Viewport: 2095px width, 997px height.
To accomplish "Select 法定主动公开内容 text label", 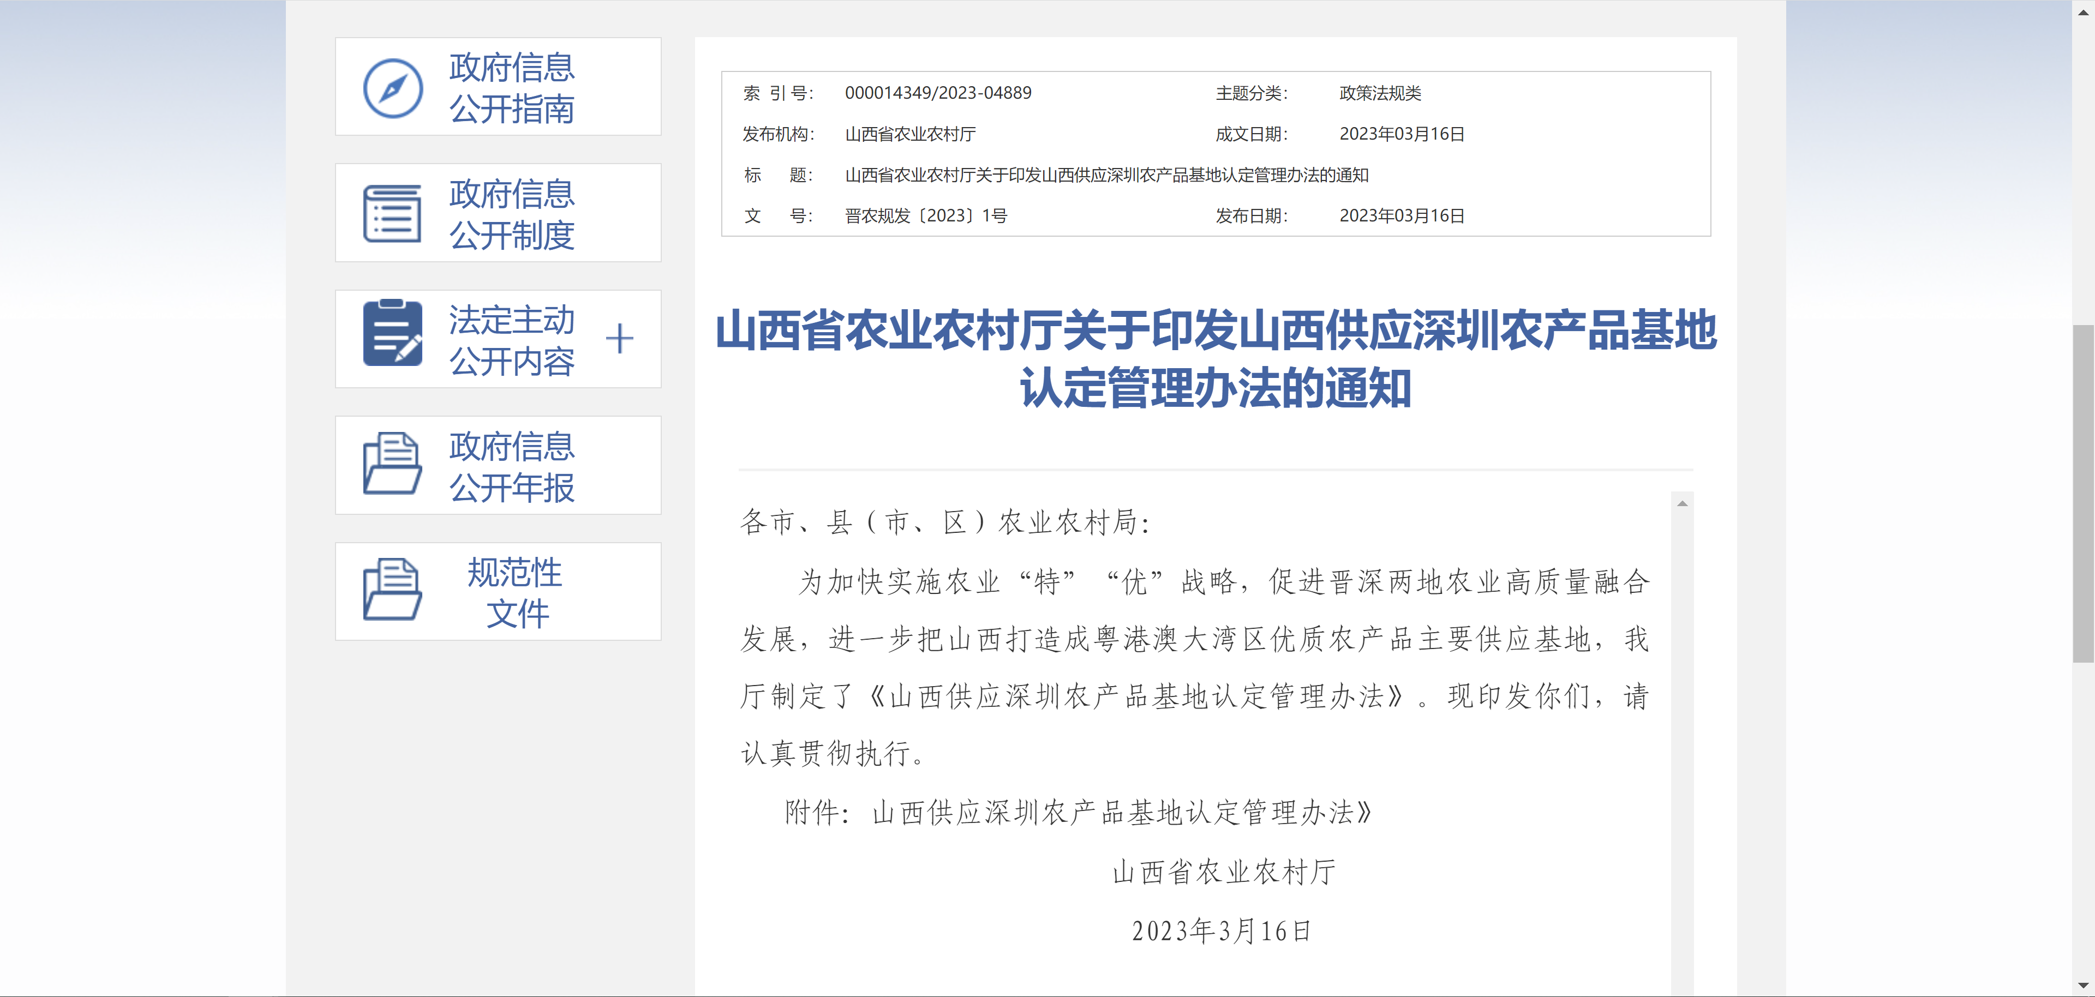I will [512, 340].
